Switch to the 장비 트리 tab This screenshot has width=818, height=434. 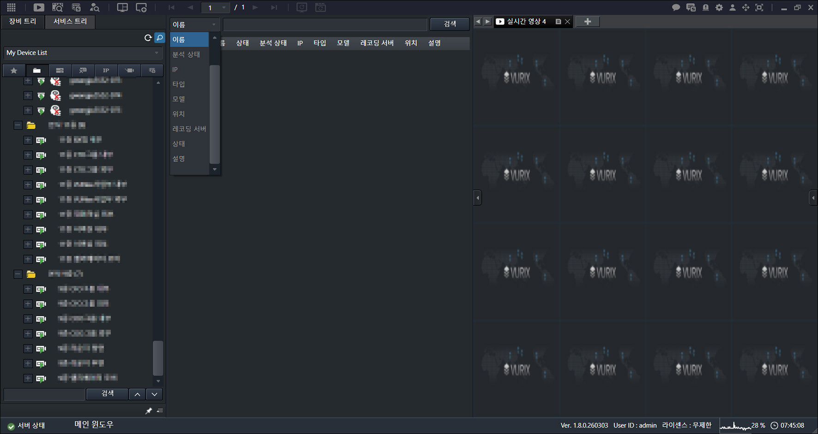[23, 22]
